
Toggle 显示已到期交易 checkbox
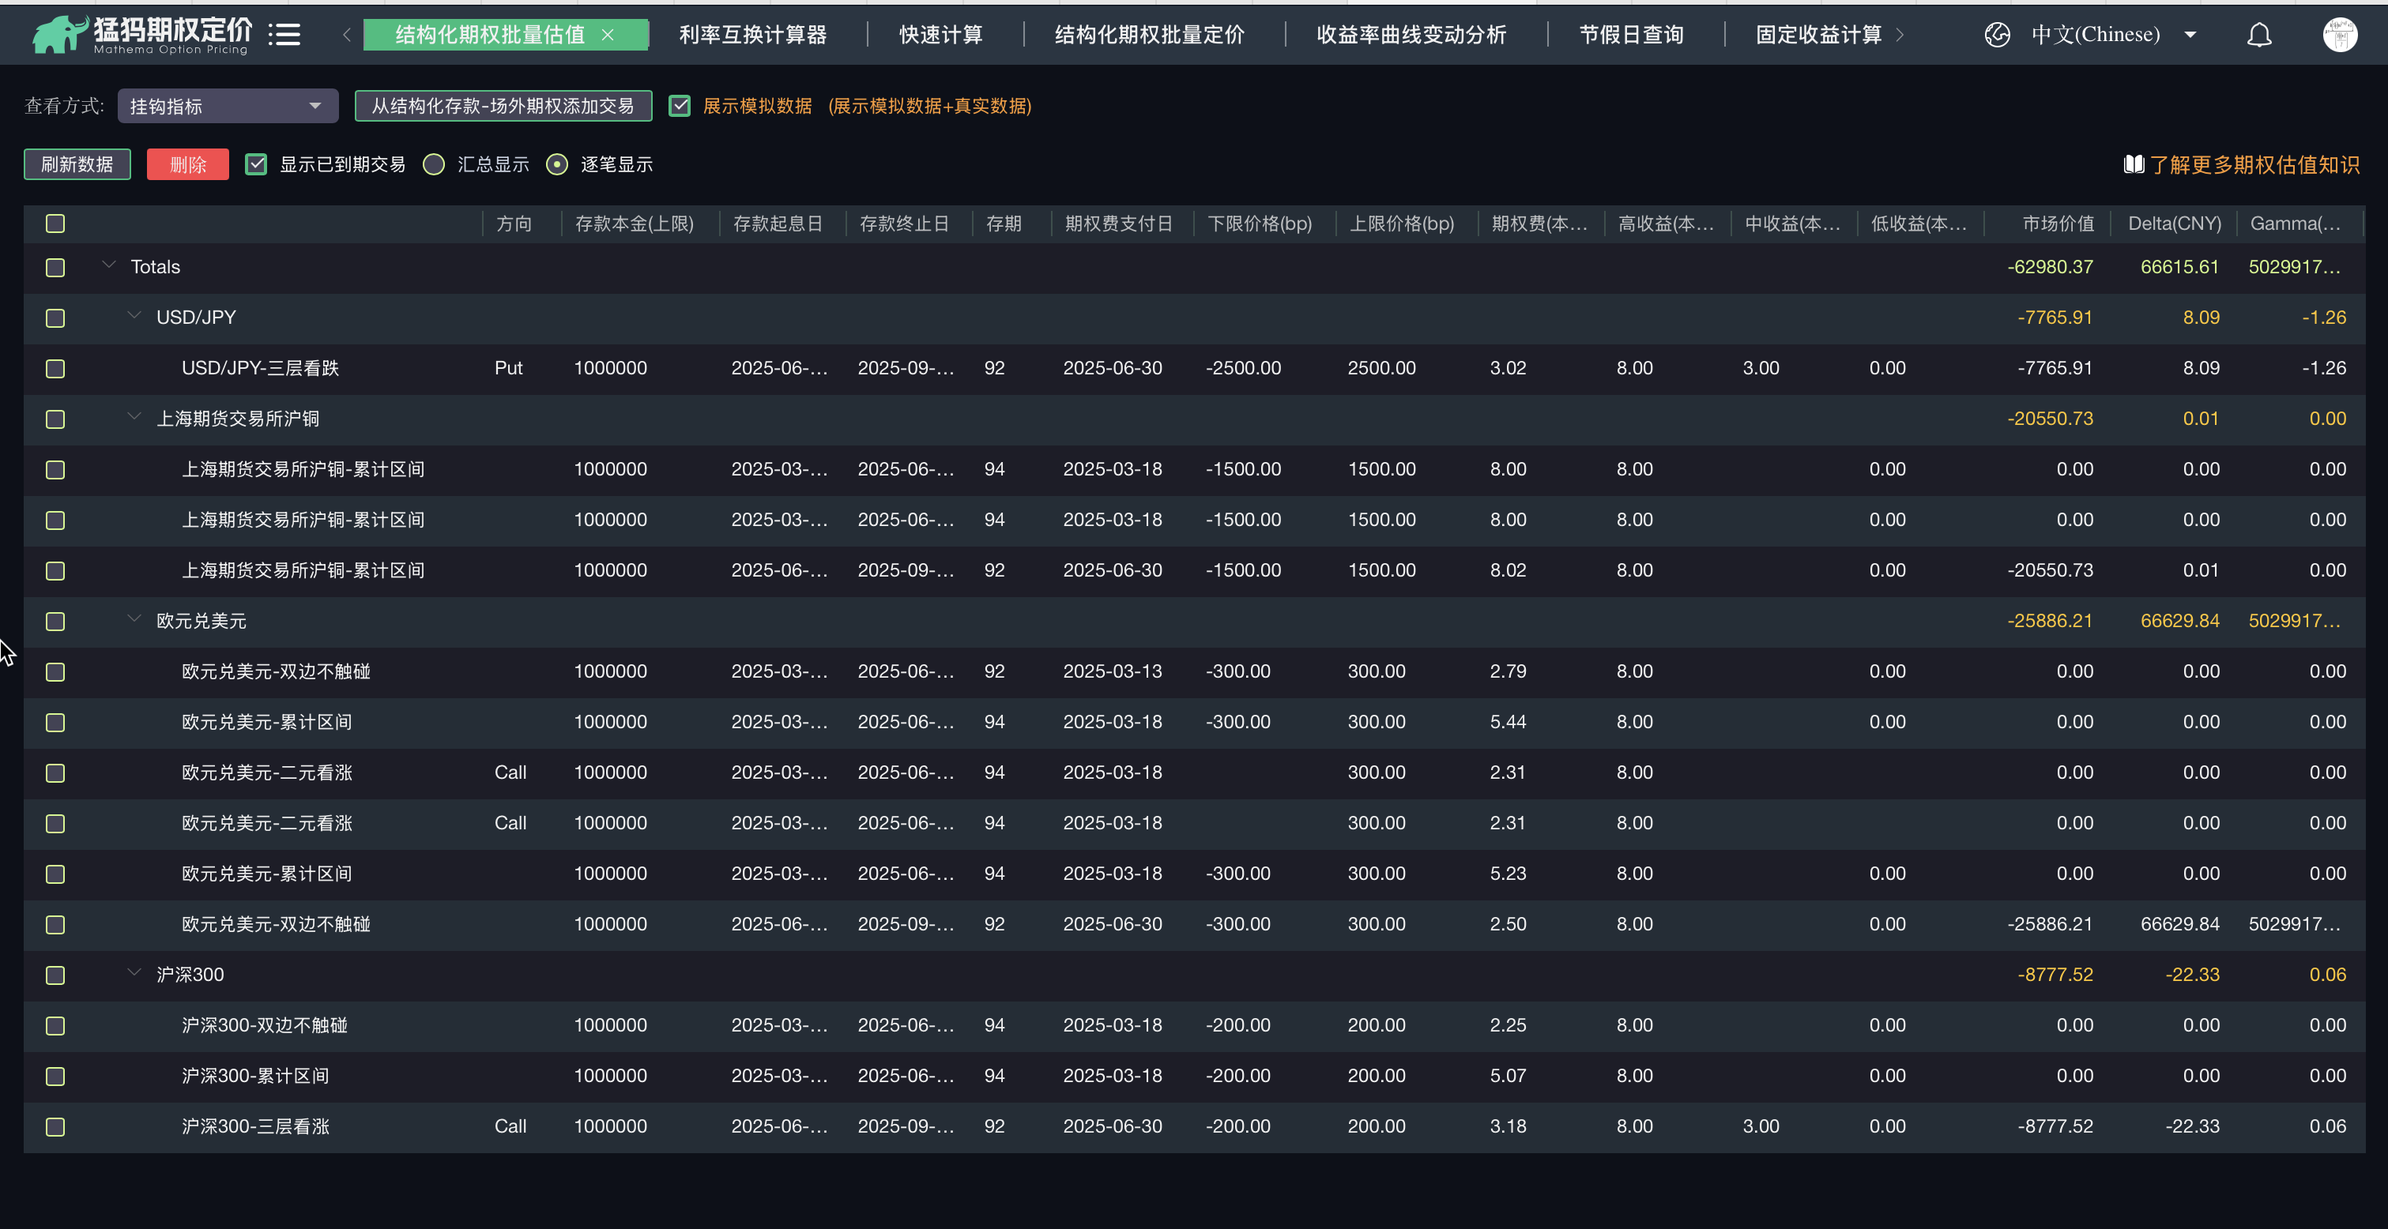(256, 165)
